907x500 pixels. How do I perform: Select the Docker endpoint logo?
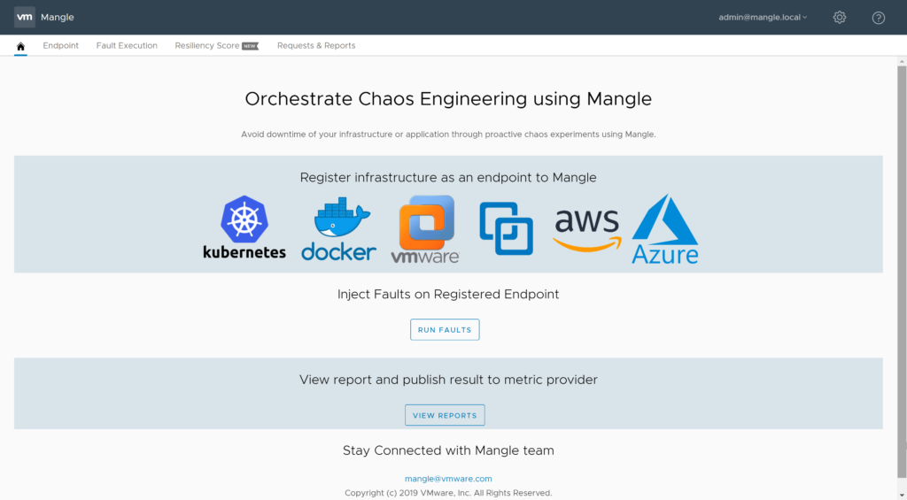click(338, 229)
